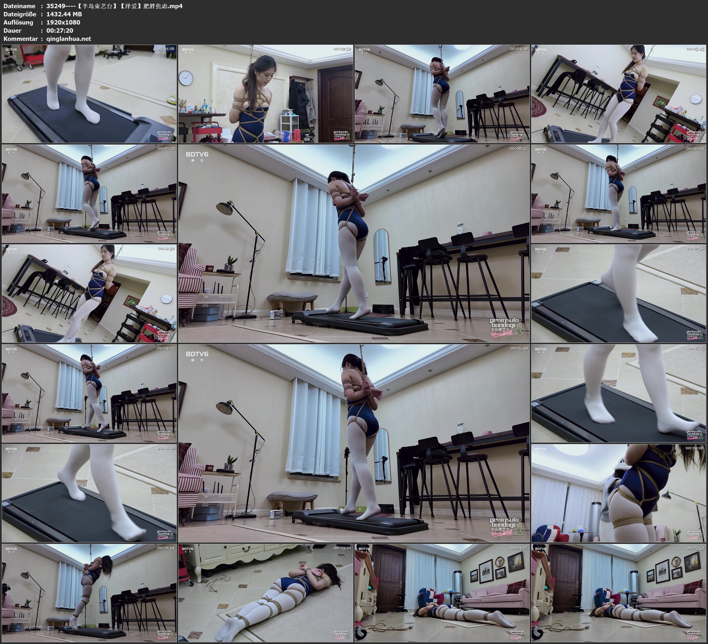708x644 pixels.
Task: Select the thumbnail marked 00:04:18
Action: pos(442,94)
